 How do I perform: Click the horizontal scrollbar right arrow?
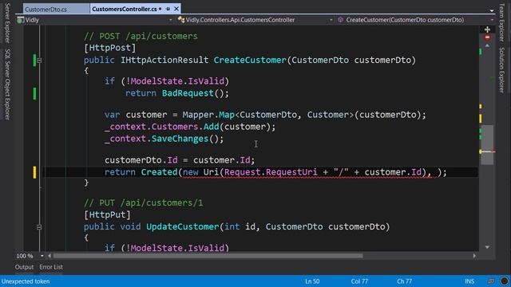tap(474, 256)
